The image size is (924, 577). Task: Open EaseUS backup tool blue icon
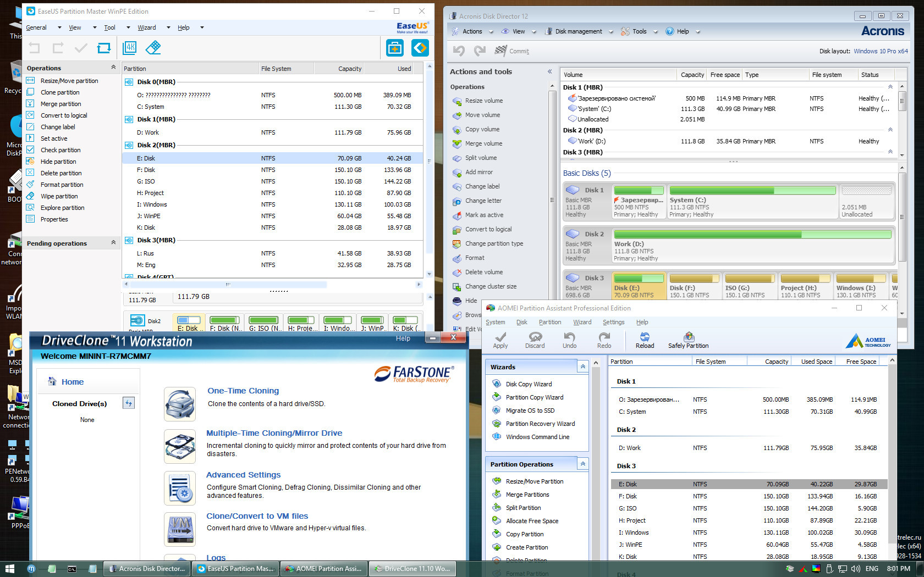coord(394,48)
